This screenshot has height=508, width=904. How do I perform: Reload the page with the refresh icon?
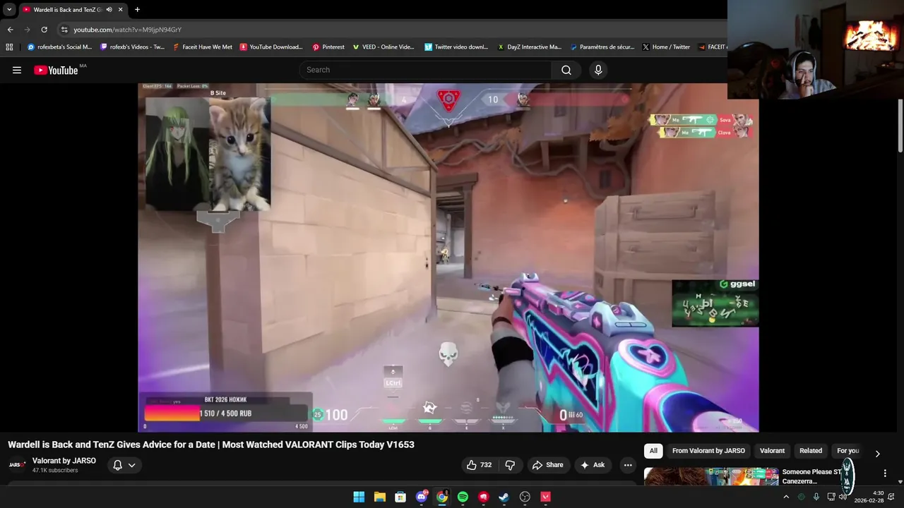tap(44, 30)
